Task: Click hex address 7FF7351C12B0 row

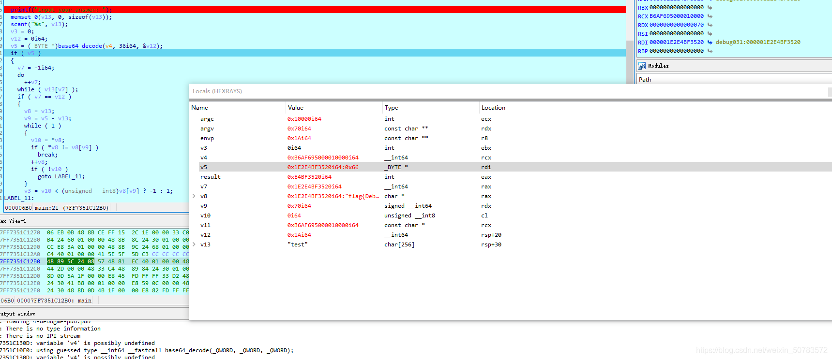Action: [x=20, y=261]
